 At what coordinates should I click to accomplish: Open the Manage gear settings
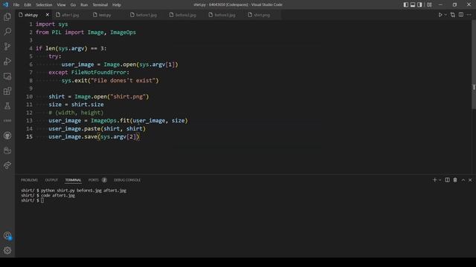7,251
